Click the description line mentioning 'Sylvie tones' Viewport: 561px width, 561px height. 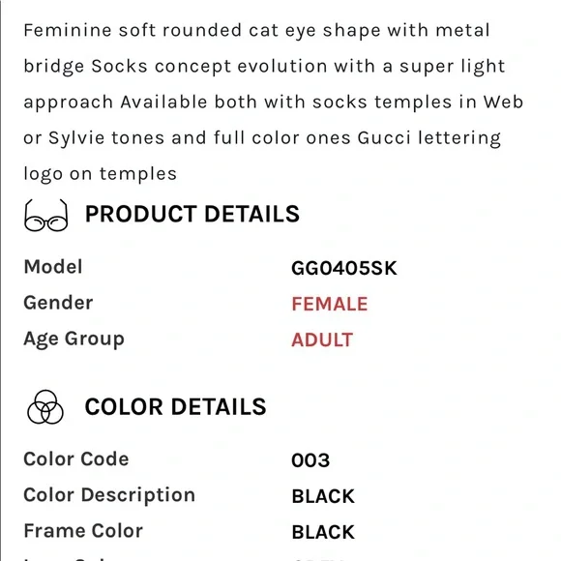click(262, 138)
